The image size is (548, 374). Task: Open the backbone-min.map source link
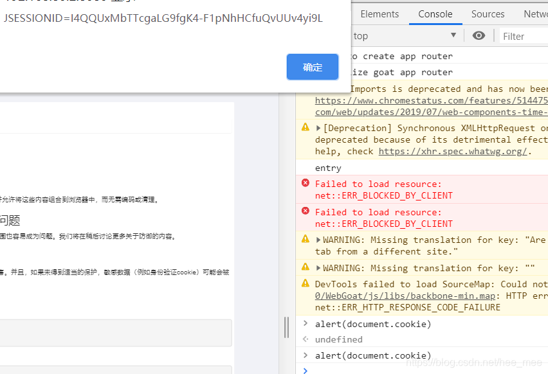click(x=405, y=296)
